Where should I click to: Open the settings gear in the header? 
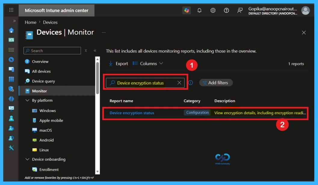tap(213, 10)
